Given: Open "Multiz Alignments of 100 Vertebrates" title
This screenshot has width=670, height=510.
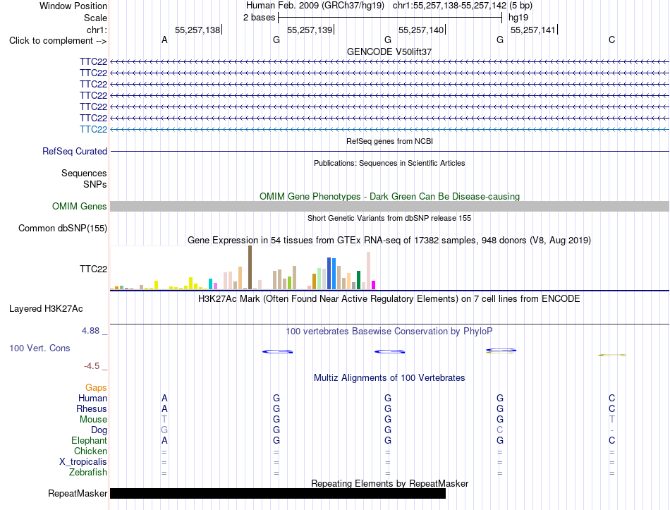Looking at the screenshot, I should coord(389,378).
